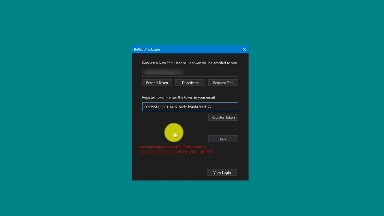Request a new trial licence

[x=223, y=83]
